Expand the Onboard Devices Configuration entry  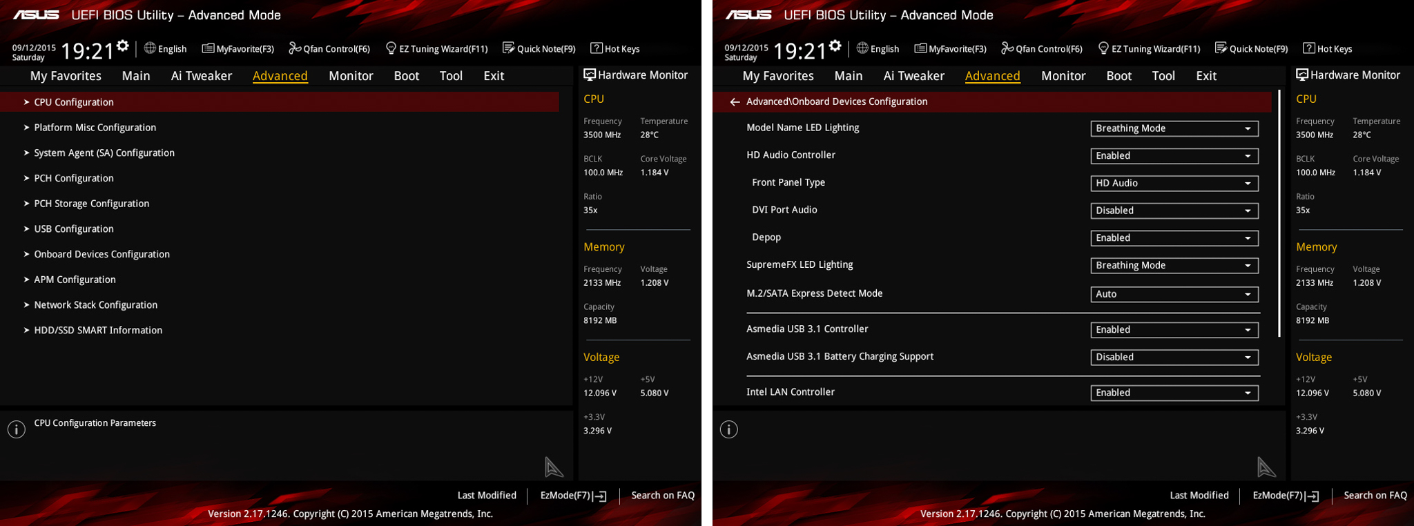tap(101, 254)
